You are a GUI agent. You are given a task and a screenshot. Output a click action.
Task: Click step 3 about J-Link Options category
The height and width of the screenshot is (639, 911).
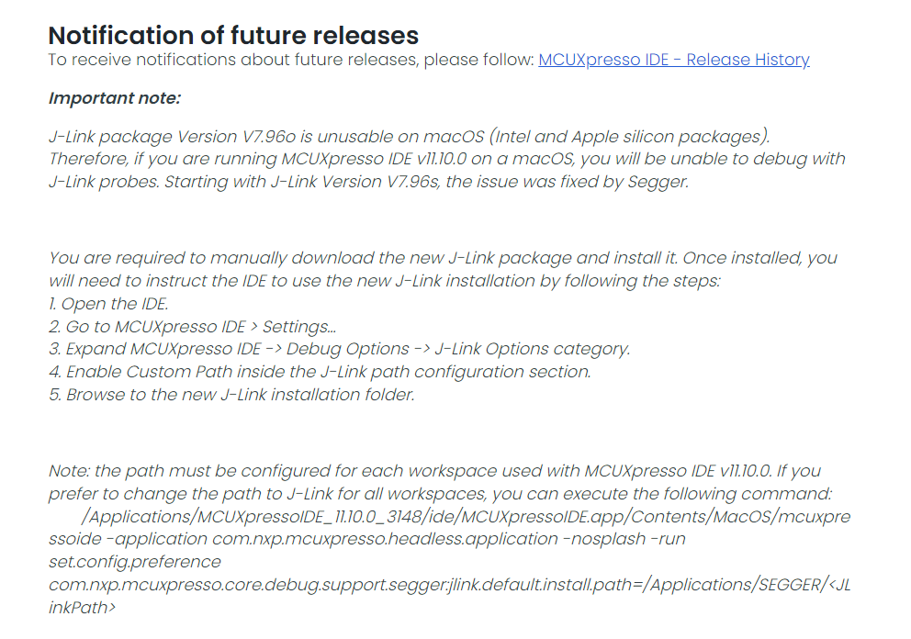(x=339, y=349)
